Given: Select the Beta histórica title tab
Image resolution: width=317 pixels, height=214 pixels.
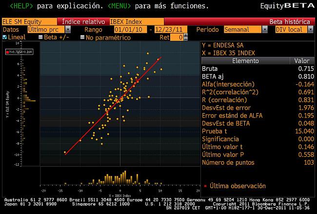Looking at the screenshot, I should point(290,21).
